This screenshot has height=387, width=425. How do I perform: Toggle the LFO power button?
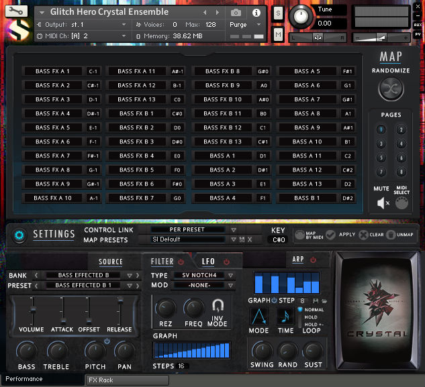[x=226, y=262]
